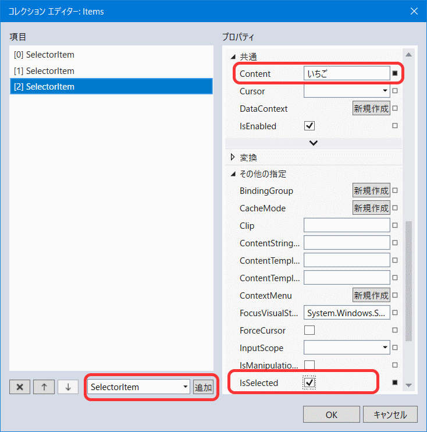Move selected item up with arrow button

[x=44, y=387]
